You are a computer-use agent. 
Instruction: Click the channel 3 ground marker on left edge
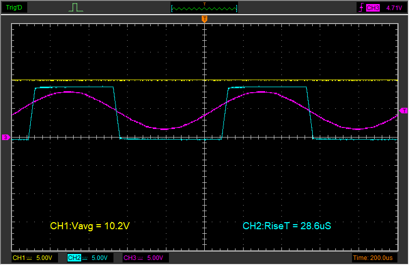(x=6, y=137)
